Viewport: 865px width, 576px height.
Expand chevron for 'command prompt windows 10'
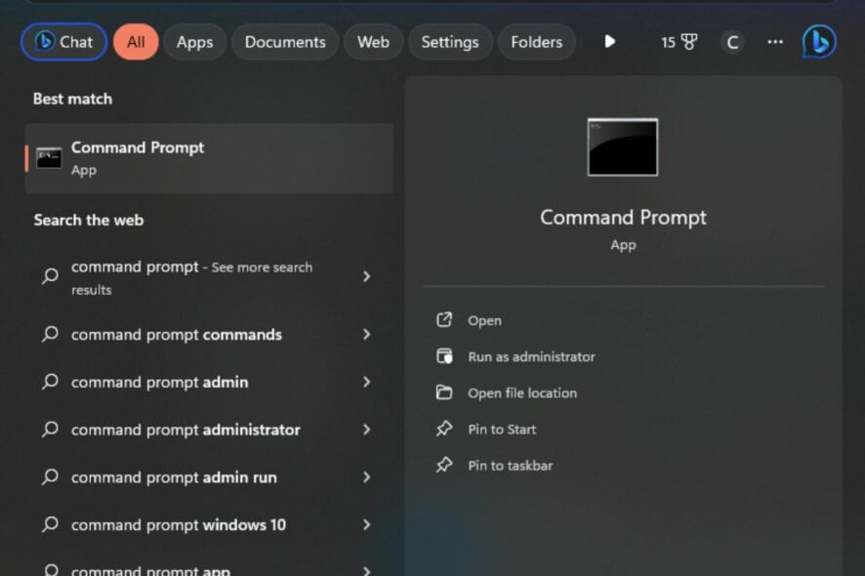coord(367,524)
